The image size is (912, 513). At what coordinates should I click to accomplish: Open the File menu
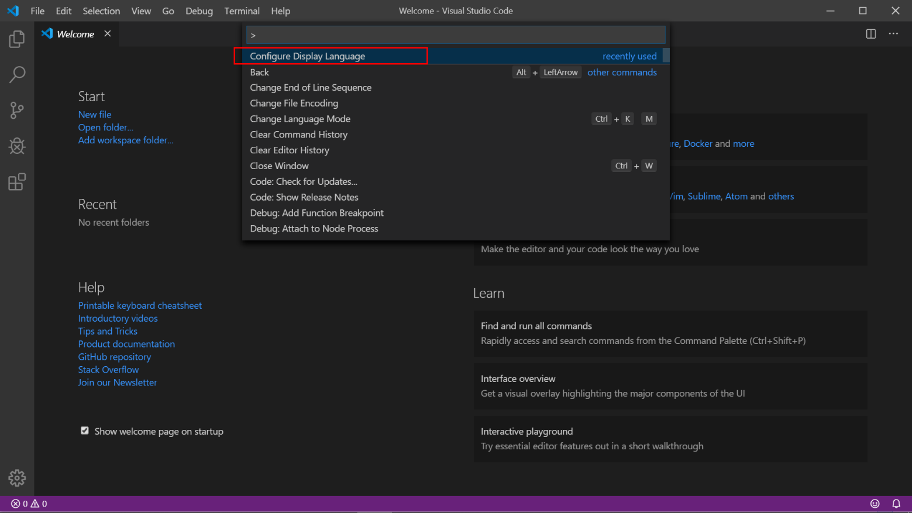(x=37, y=11)
